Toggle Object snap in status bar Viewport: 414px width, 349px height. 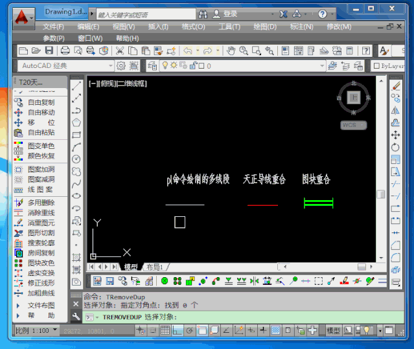(202, 330)
